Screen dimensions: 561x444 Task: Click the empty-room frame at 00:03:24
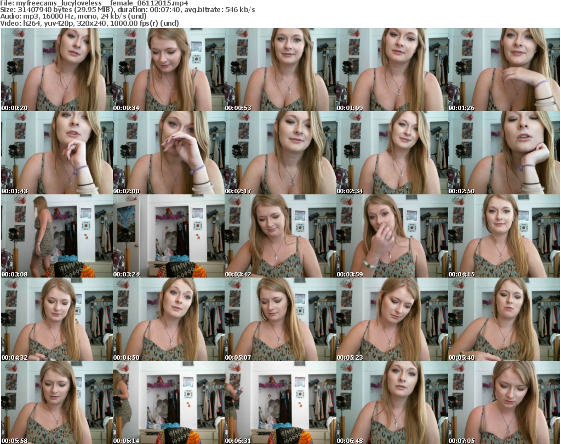coord(168,237)
